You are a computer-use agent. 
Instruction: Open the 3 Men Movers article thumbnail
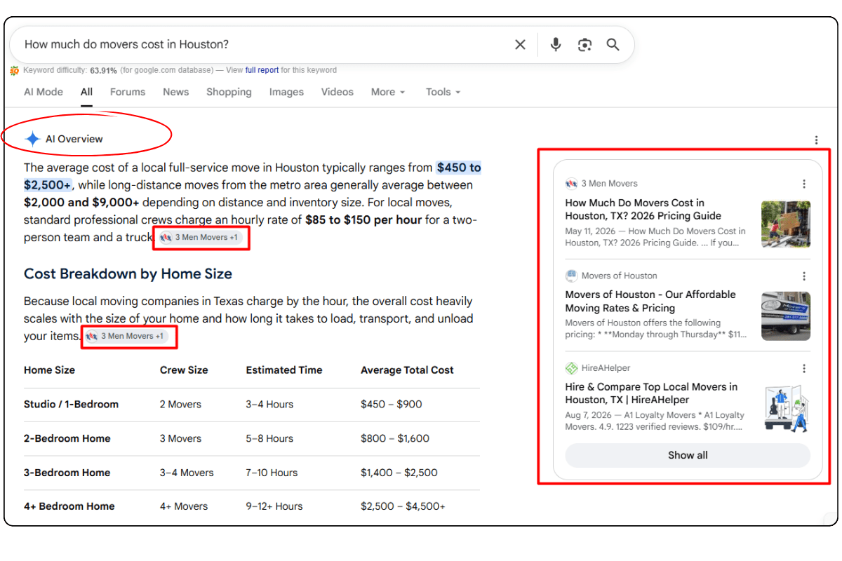[x=786, y=224]
